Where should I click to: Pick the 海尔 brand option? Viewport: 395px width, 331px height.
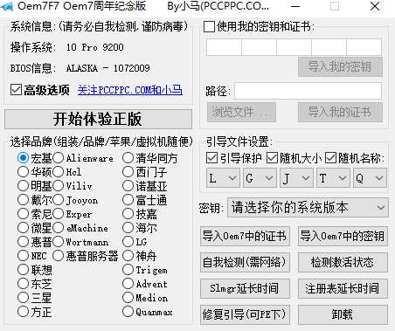coord(128,228)
